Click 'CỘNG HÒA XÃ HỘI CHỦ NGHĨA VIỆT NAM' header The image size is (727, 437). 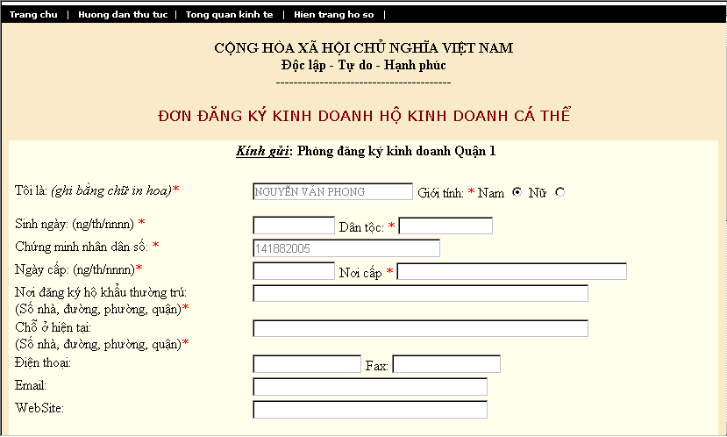coord(363,47)
